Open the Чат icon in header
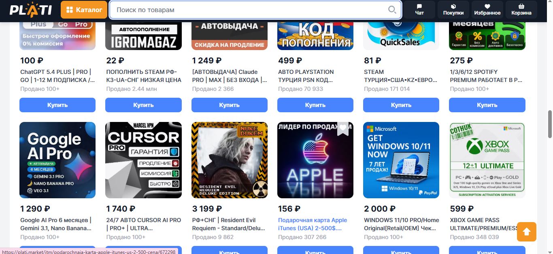The height and width of the screenshot is (254, 553). click(419, 10)
